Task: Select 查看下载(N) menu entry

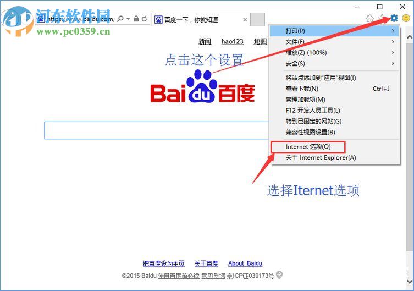Action: coord(334,89)
